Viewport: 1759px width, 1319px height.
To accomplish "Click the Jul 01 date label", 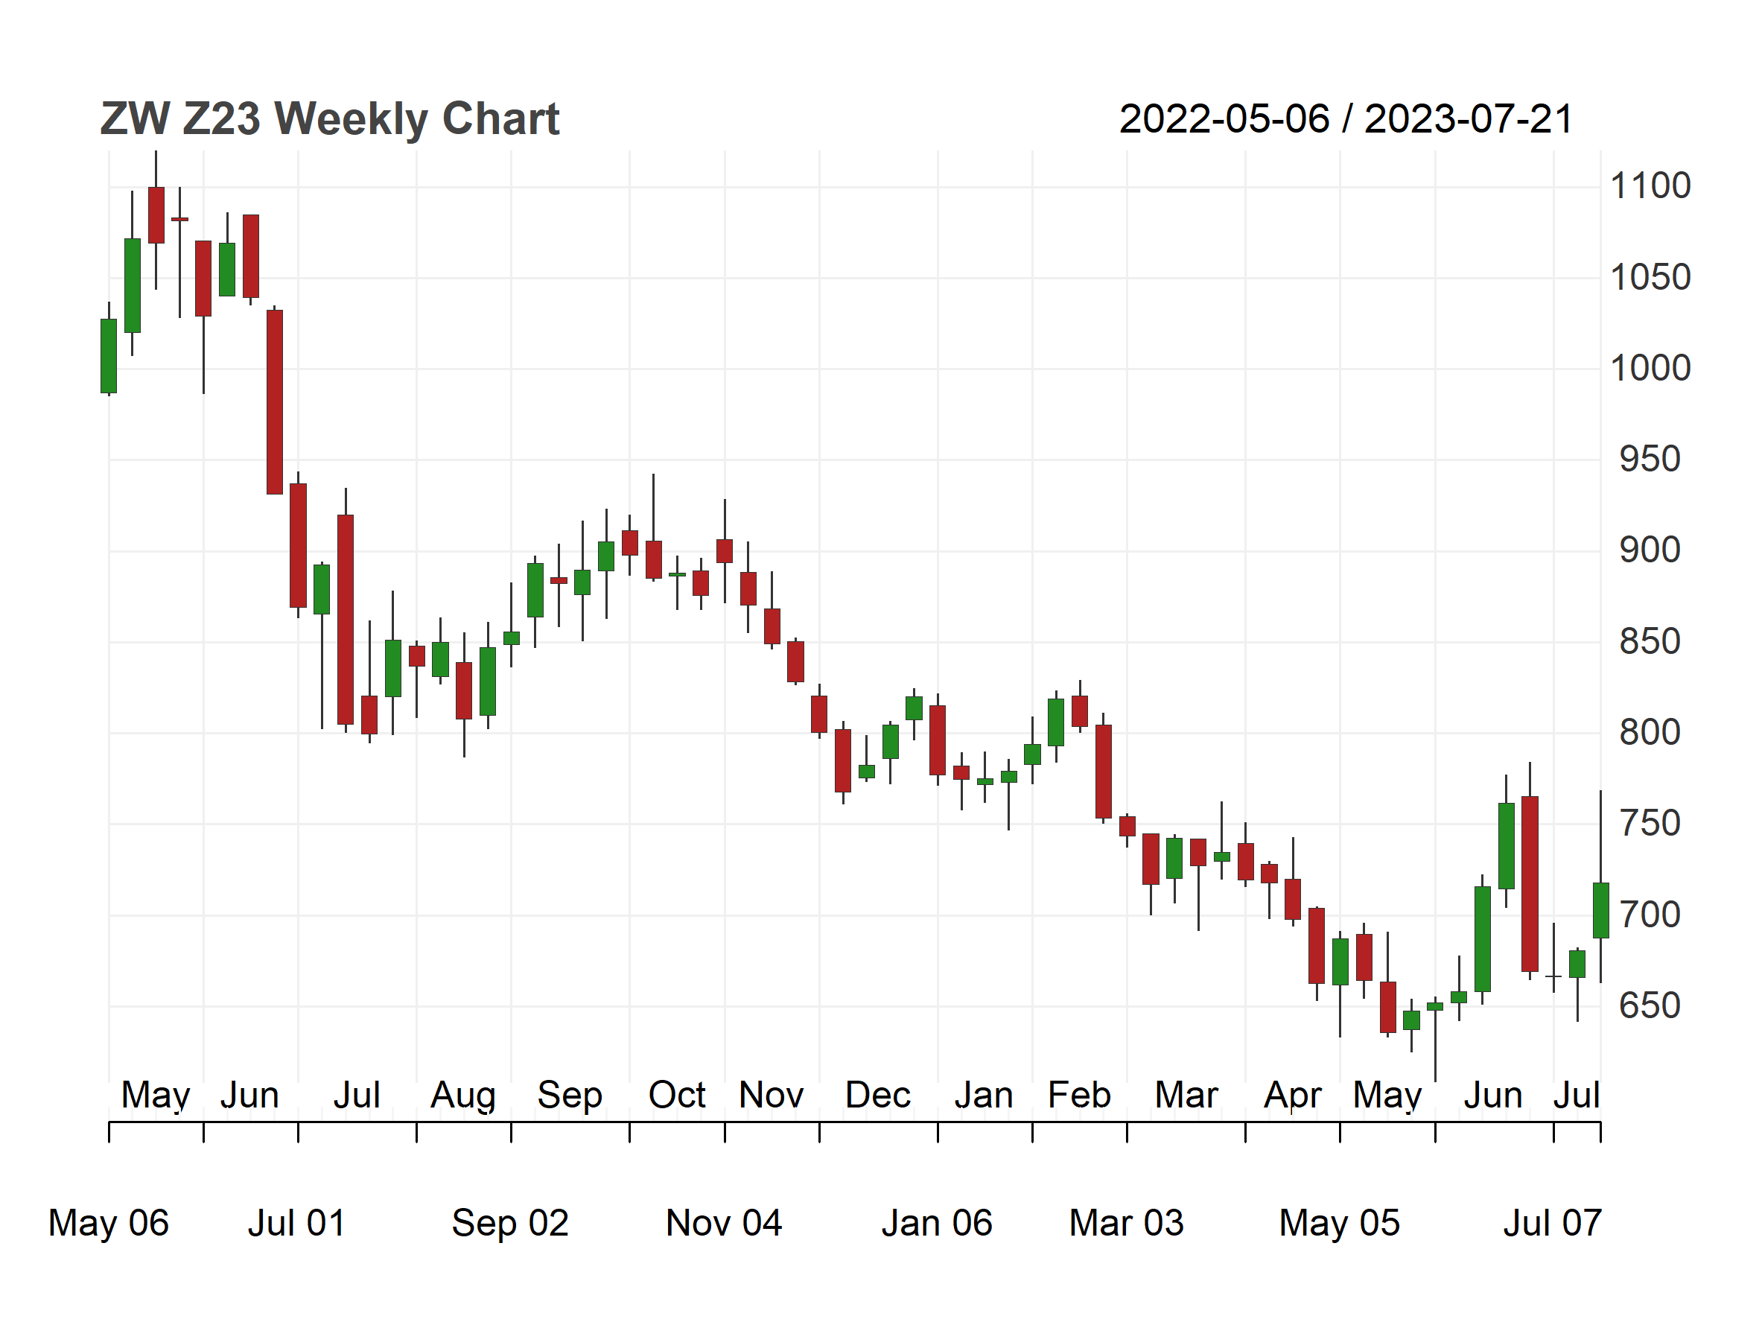I will 296,1223.
